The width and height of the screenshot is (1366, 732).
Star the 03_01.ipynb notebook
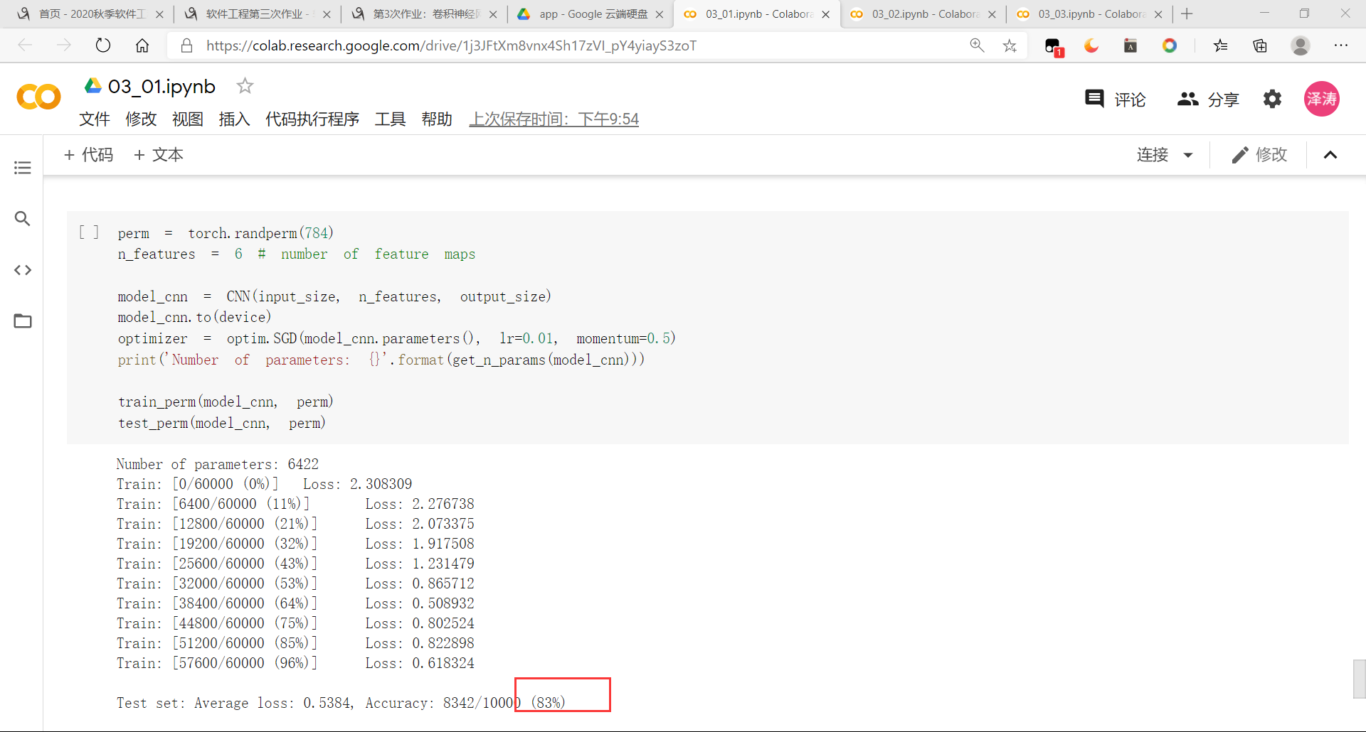click(245, 86)
